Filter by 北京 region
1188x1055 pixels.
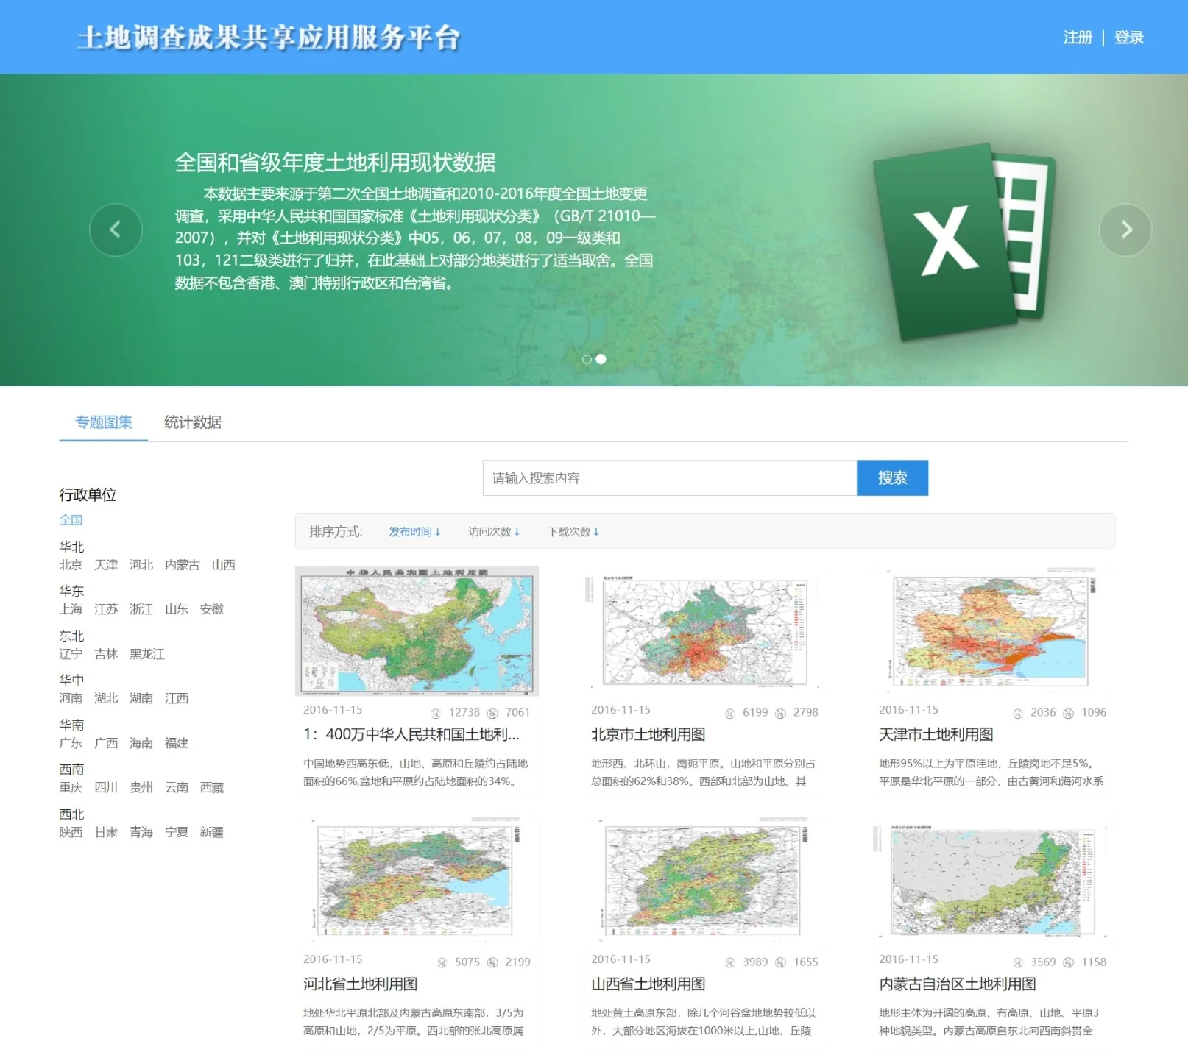71,565
